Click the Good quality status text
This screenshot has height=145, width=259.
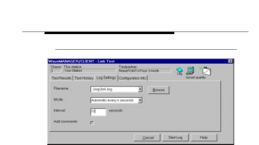196,77
